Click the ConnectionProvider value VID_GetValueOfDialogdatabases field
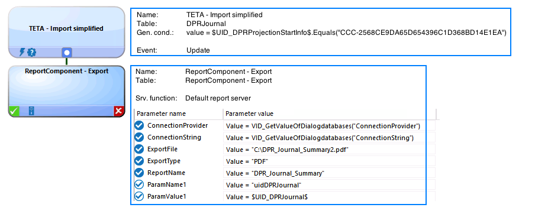 point(329,126)
